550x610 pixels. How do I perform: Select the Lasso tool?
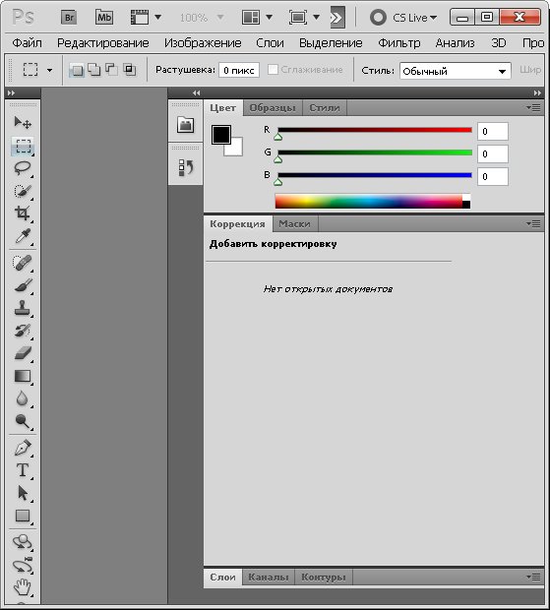[23, 168]
